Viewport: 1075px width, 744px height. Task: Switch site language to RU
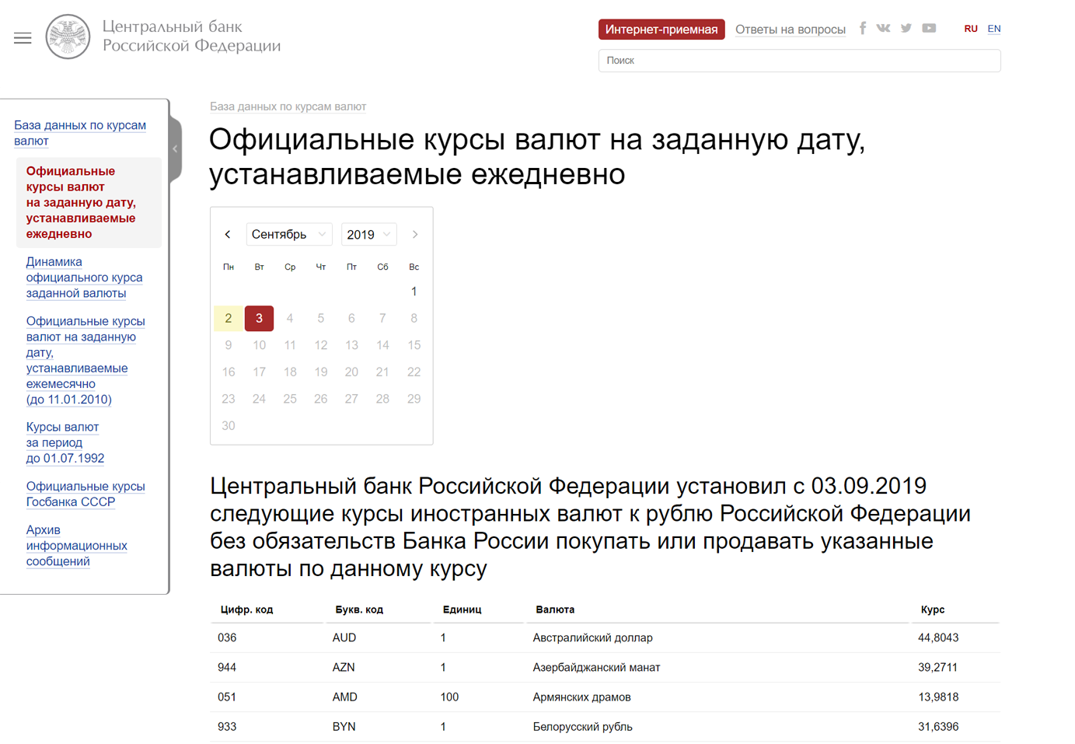[970, 29]
